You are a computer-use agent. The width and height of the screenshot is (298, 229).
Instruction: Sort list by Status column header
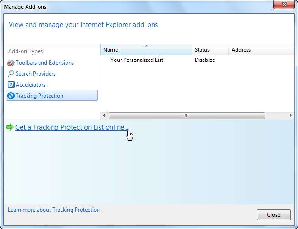coord(210,50)
